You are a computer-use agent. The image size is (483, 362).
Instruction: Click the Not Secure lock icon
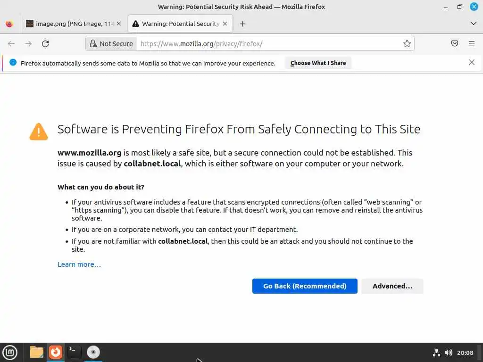pos(93,44)
